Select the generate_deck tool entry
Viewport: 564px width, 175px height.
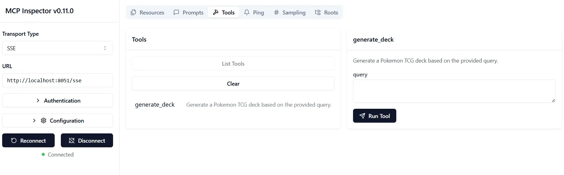tap(233, 105)
